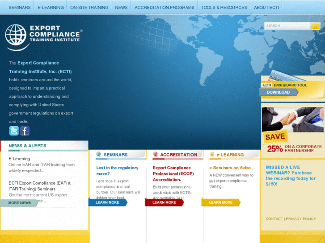Open the E-Learning menu item
The width and height of the screenshot is (325, 243).
pos(51,8)
